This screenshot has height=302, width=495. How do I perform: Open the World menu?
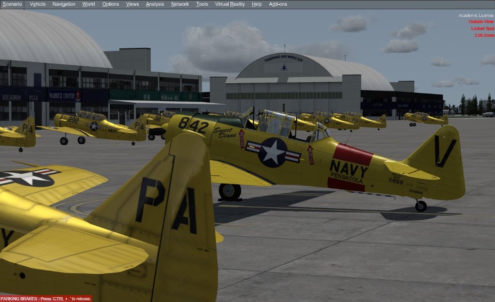tap(88, 4)
